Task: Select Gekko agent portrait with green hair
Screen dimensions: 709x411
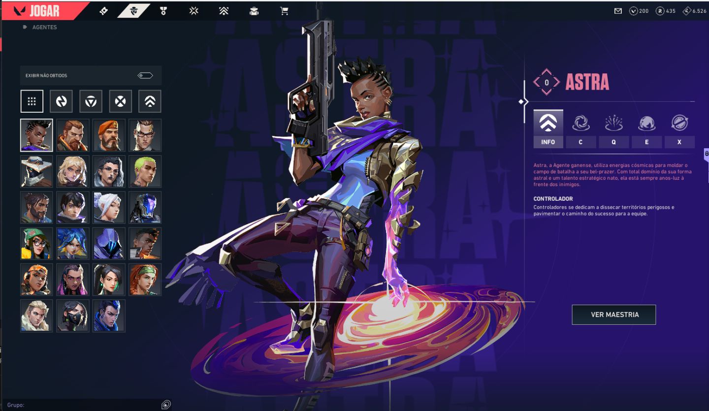Action: (145, 171)
